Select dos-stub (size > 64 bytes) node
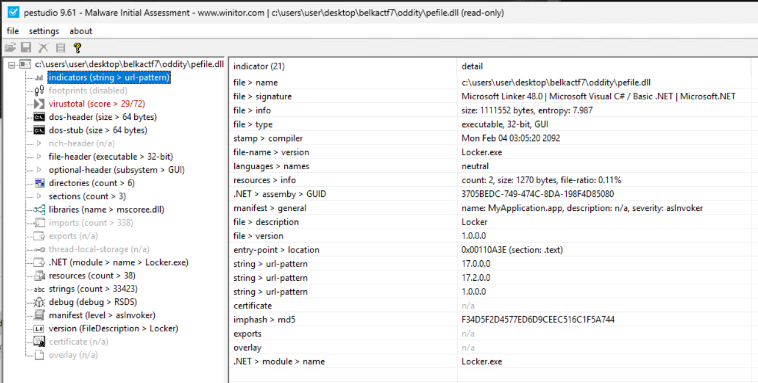The height and width of the screenshot is (383, 758). click(x=98, y=130)
